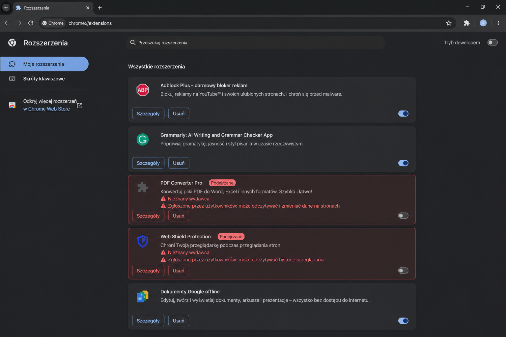The width and height of the screenshot is (506, 337).
Task: Remove Web Shield Protection with Usuń
Action: (x=179, y=271)
